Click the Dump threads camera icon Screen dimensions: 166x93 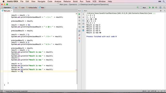pos(79,24)
